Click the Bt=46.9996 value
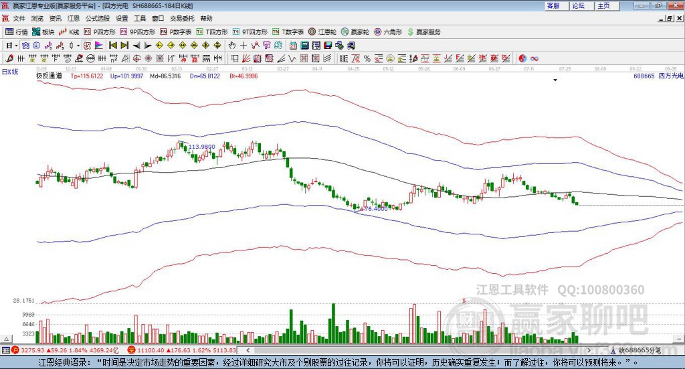The image size is (685, 369). pyautogui.click(x=243, y=76)
